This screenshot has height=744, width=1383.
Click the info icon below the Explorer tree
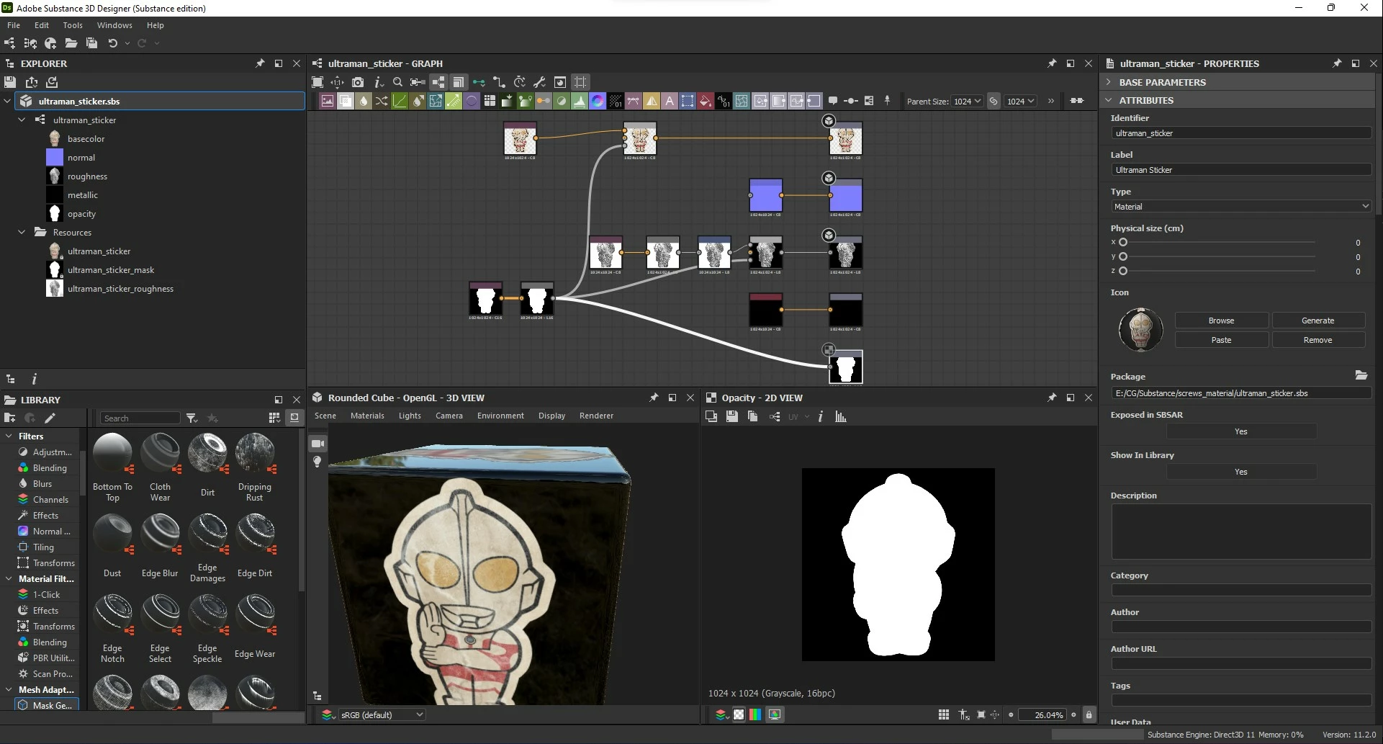(34, 379)
